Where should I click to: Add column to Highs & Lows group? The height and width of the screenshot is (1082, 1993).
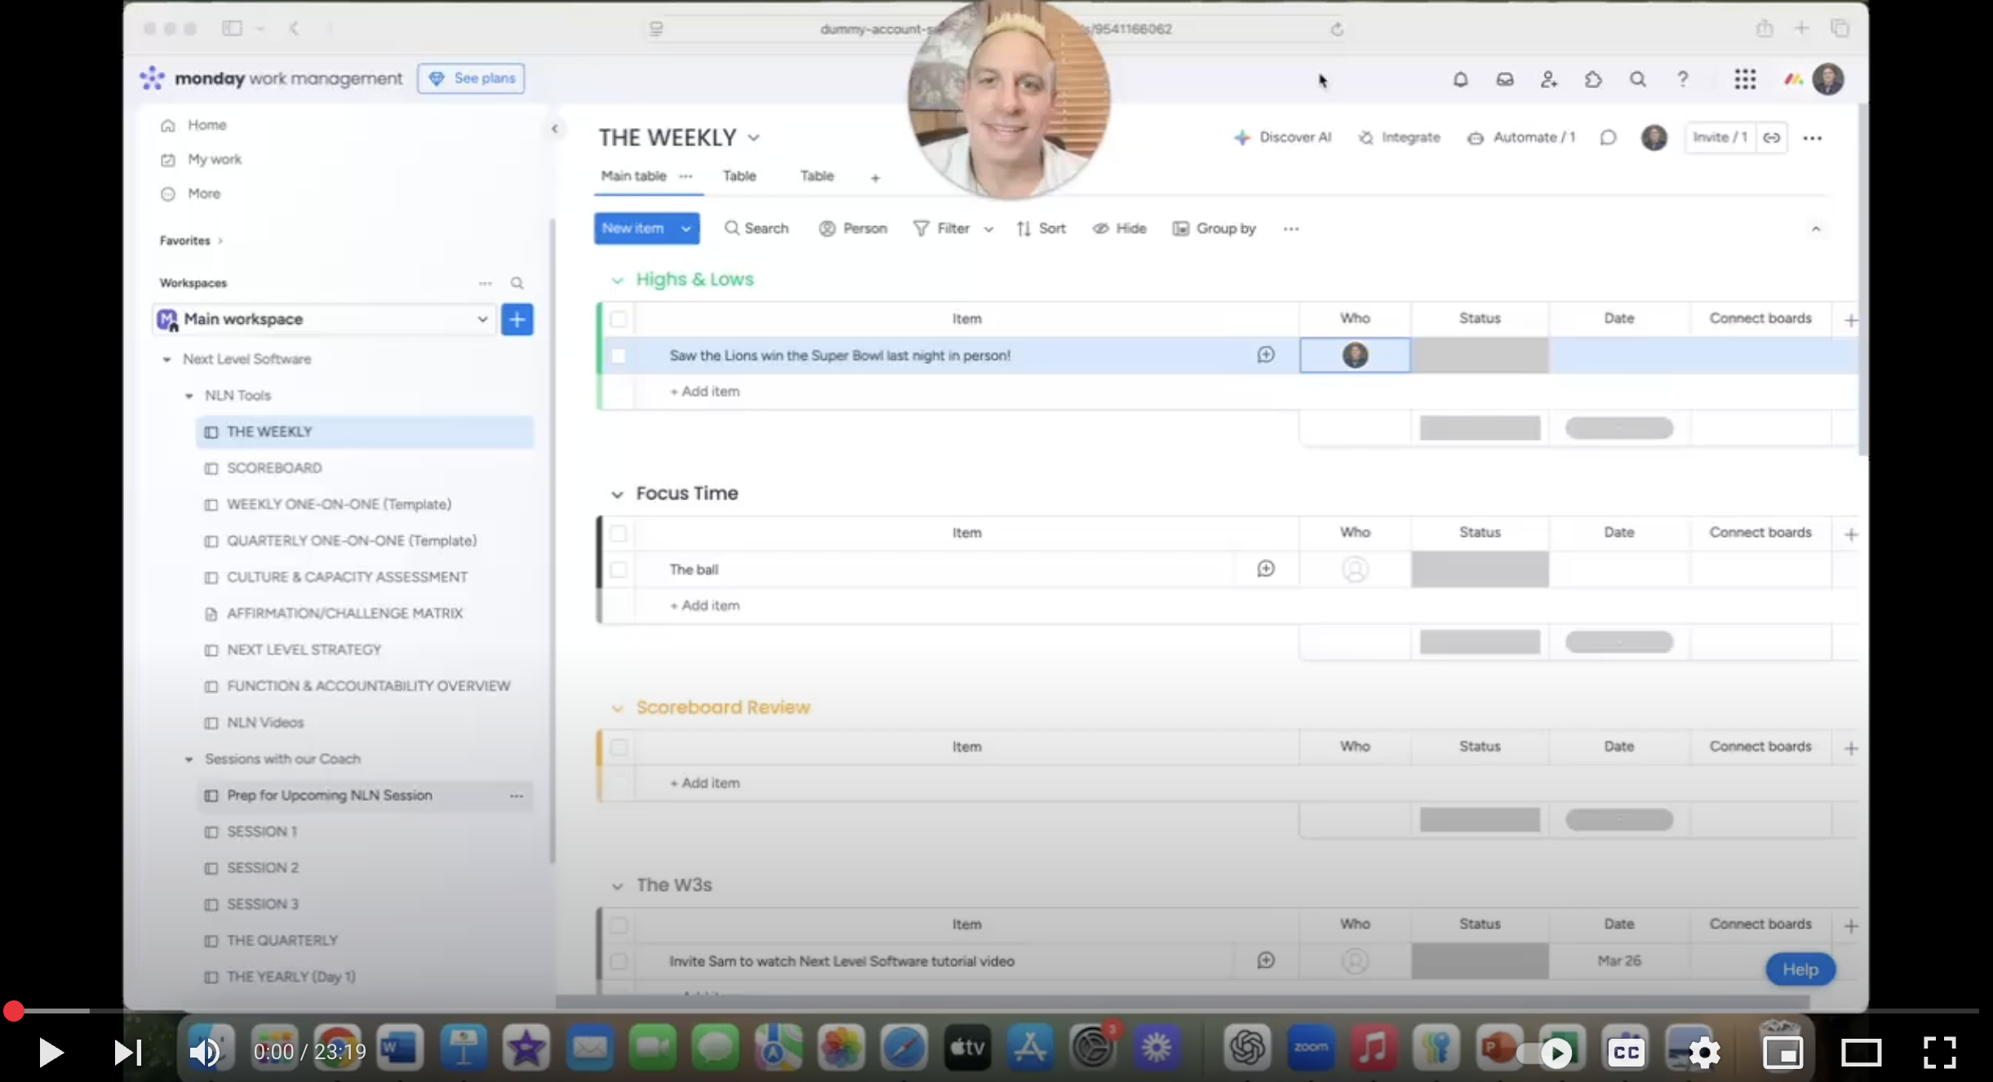[x=1850, y=321]
